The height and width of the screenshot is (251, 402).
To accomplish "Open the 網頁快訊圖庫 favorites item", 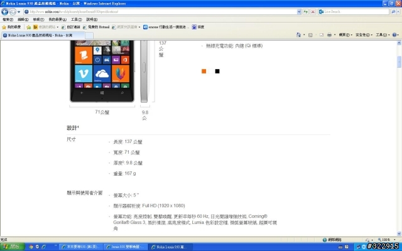I will (126, 27).
